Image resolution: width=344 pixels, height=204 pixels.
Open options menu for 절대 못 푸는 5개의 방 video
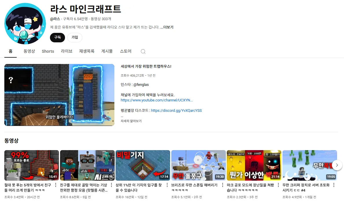click(x=56, y=185)
